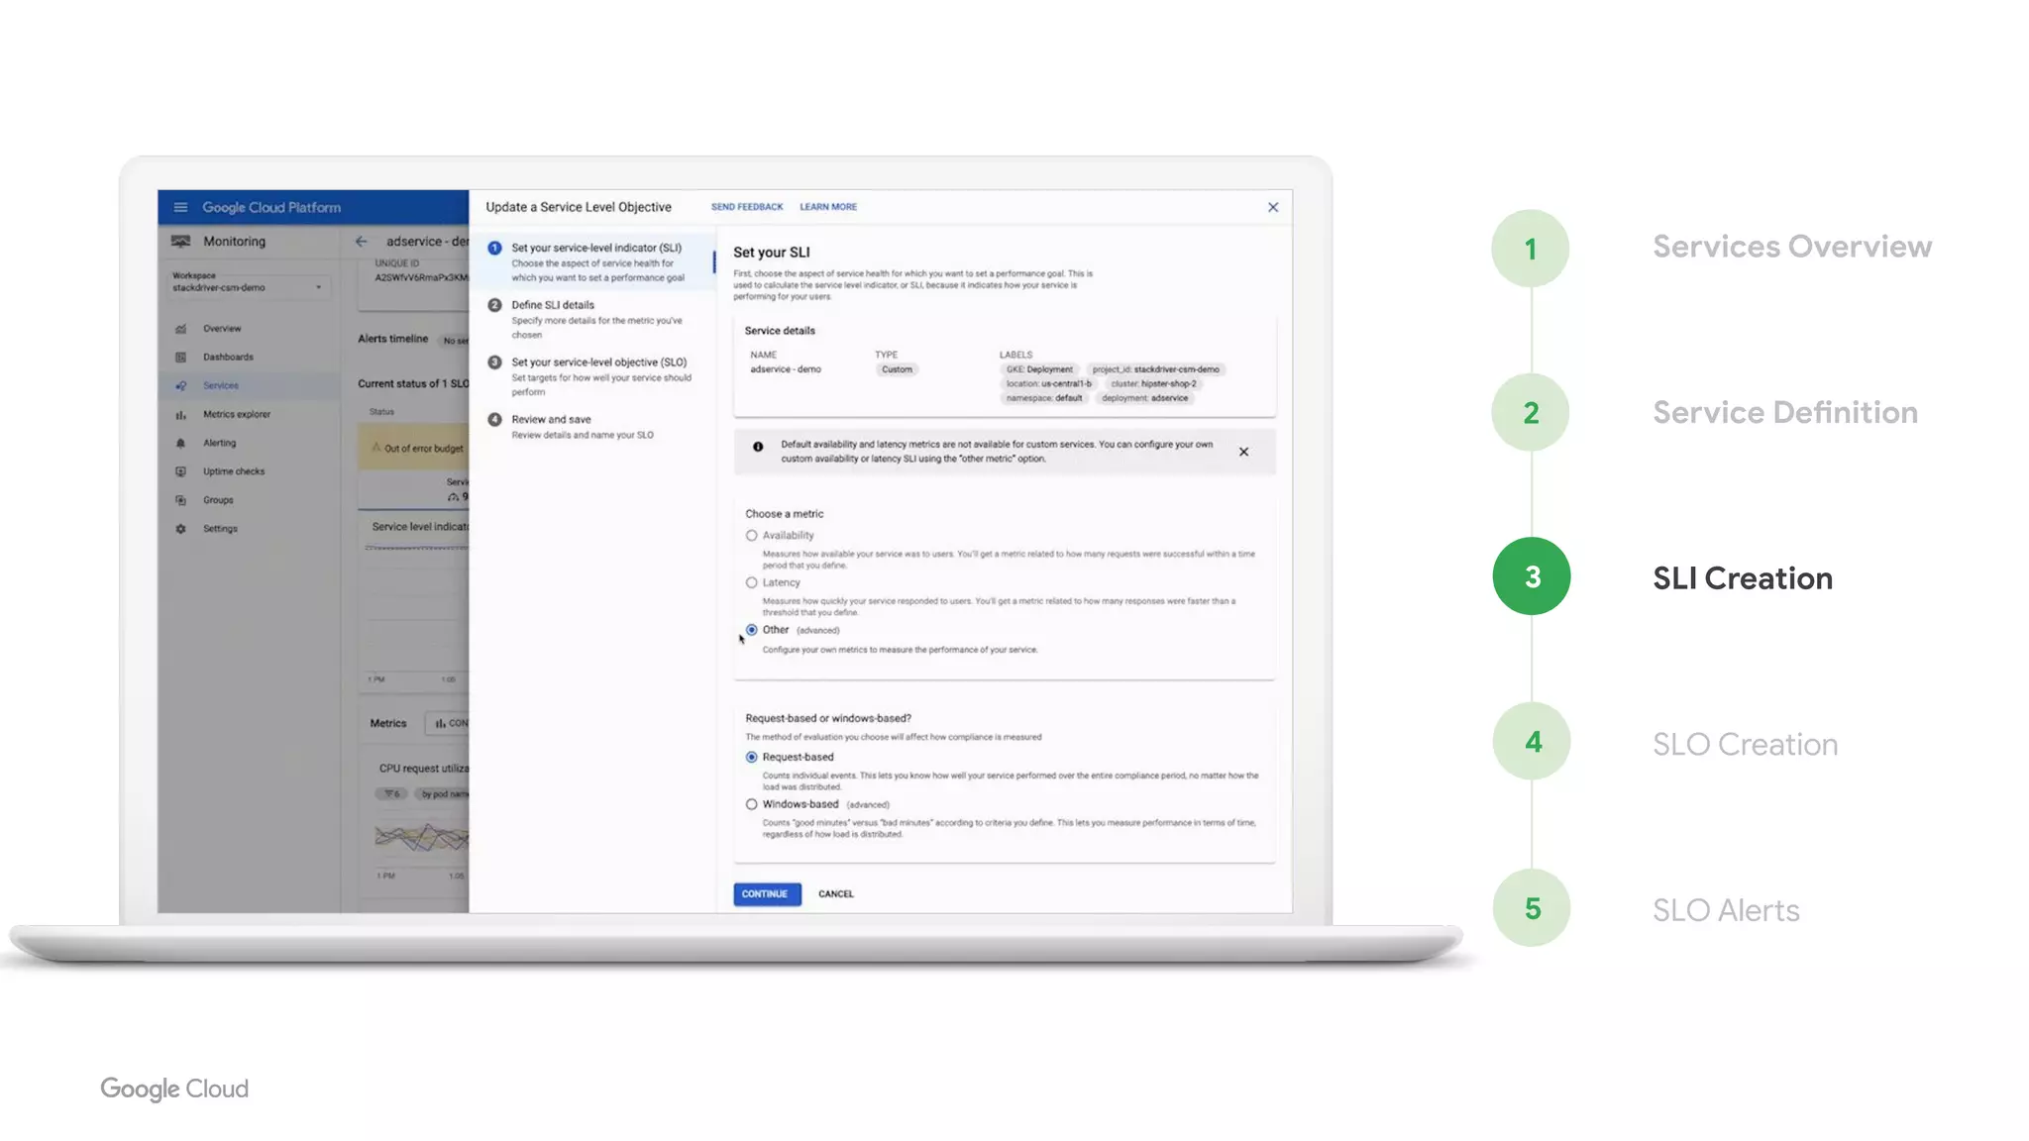Click the project_id: stackdriver-csm-demo label chip
This screenshot has height=1141, width=2029.
1156,369
